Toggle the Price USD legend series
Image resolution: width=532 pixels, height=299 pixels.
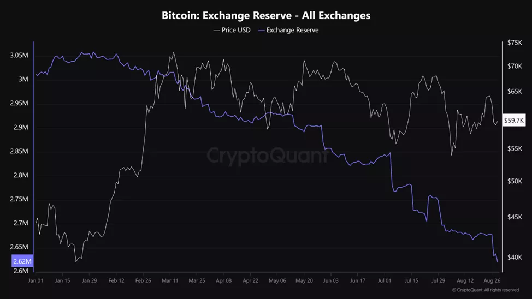[236, 30]
